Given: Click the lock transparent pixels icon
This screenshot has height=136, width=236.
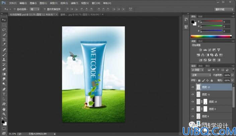Looking at the screenshot, I should (x=199, y=81).
